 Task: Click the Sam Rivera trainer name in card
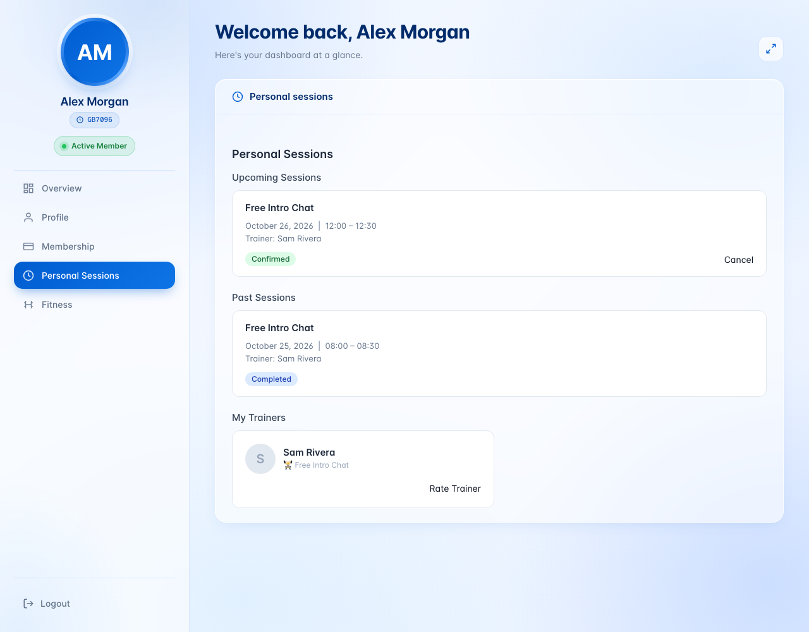coord(309,453)
